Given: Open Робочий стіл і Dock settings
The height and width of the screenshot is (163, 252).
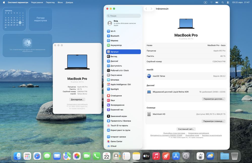Looking at the screenshot, I should point(123,70).
